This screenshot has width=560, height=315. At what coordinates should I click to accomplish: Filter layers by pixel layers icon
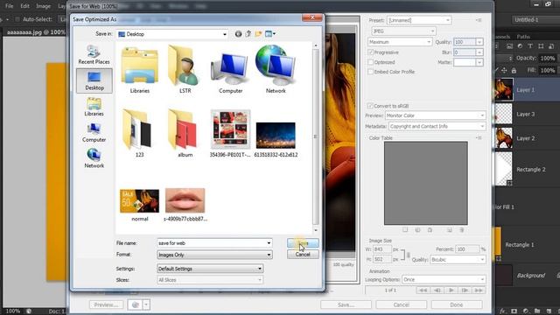pos(509,46)
